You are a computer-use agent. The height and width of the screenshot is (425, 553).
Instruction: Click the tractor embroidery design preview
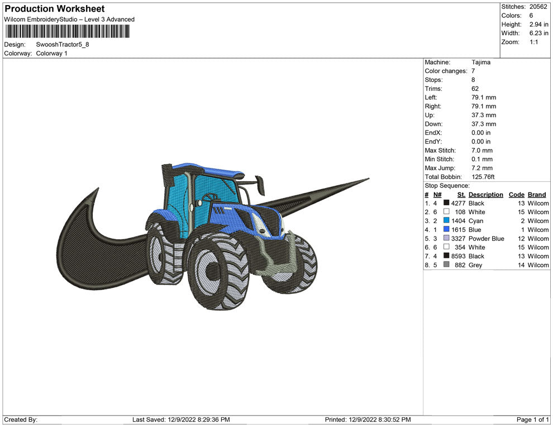213,237
